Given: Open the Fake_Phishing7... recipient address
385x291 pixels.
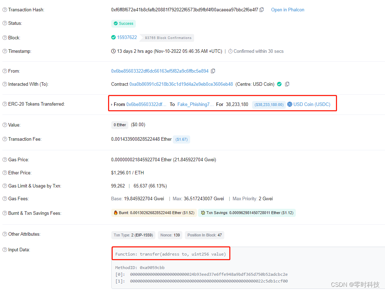Looking at the screenshot, I should pyautogui.click(x=196, y=105).
